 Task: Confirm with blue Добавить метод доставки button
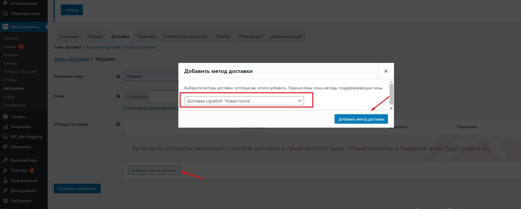[x=361, y=119]
